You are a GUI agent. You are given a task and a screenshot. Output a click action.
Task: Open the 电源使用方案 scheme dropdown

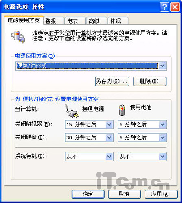coord(162,66)
